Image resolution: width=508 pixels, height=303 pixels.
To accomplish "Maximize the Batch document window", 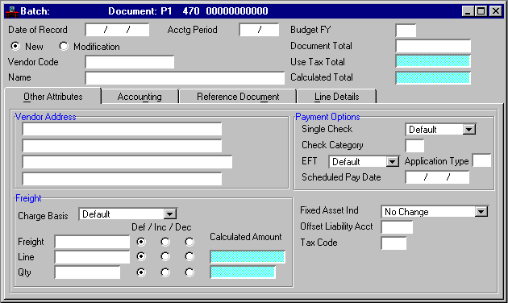I will 481,11.
